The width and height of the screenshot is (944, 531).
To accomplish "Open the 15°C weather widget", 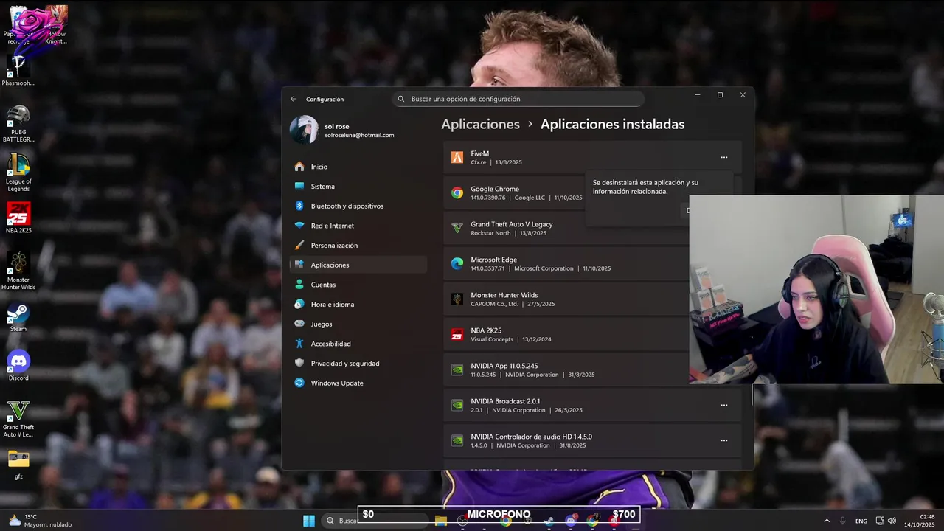I will click(x=40, y=521).
